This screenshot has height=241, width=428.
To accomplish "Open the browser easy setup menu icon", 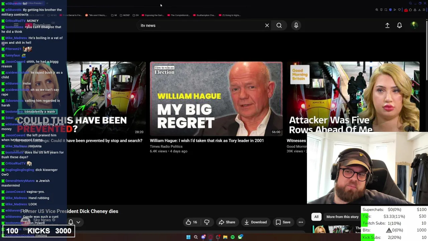I will [x=424, y=10].
